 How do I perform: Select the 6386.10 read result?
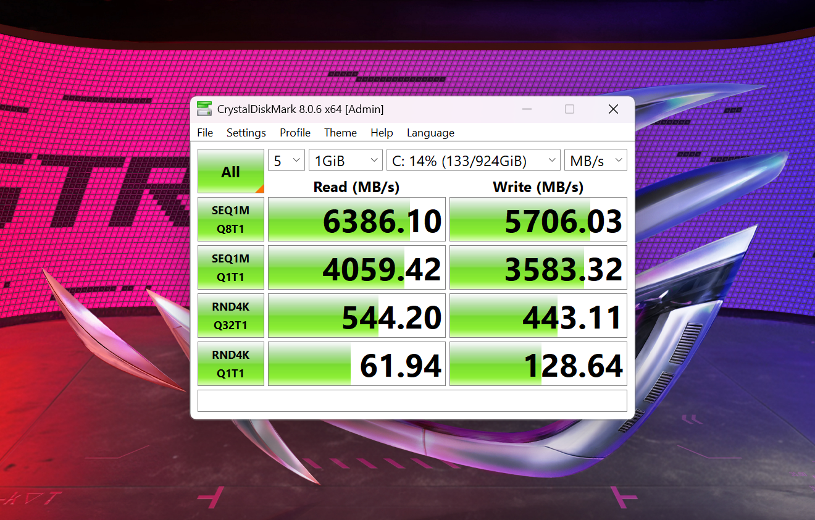tap(357, 219)
